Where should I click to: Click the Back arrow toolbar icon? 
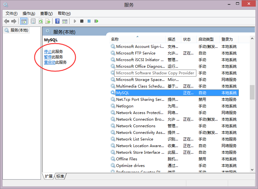tap(7, 21)
